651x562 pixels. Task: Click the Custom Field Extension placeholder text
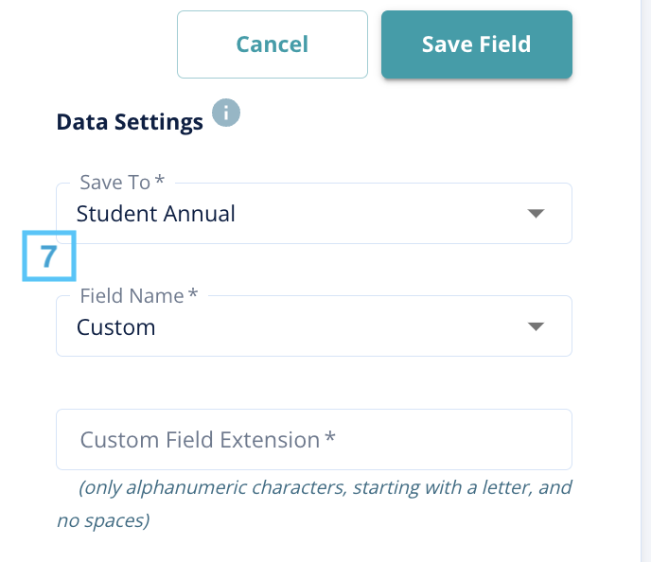[x=200, y=440]
